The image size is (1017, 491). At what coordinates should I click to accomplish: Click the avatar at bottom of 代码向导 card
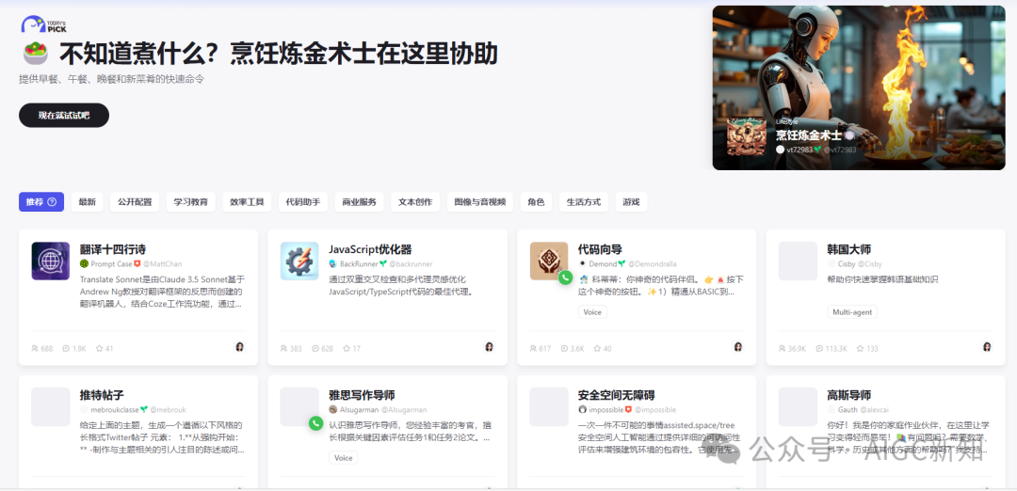click(738, 347)
